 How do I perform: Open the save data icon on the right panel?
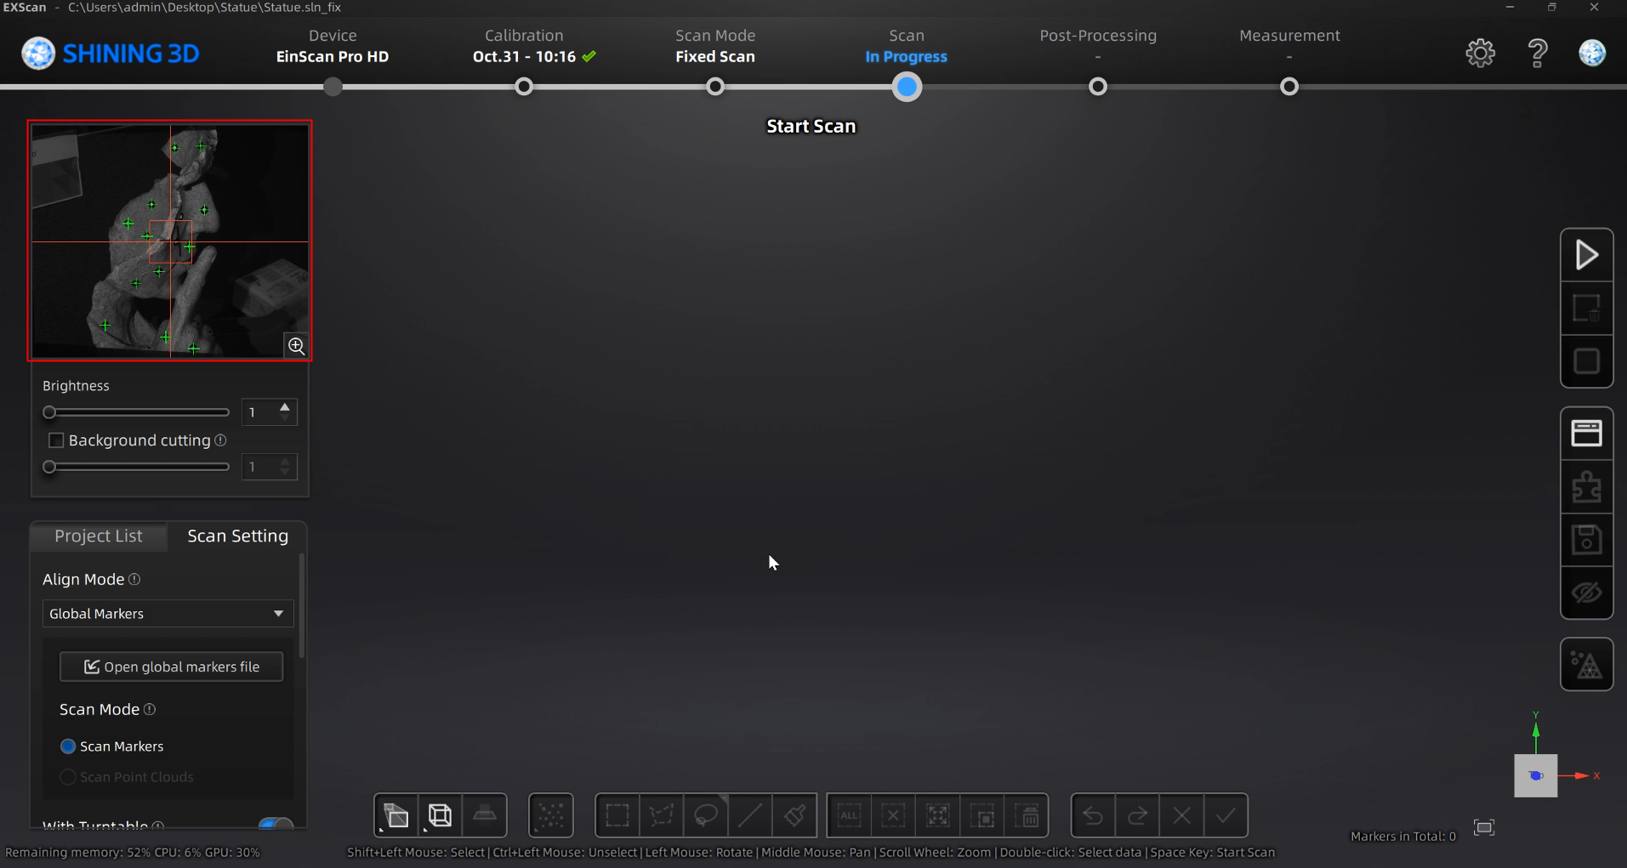tap(1587, 538)
